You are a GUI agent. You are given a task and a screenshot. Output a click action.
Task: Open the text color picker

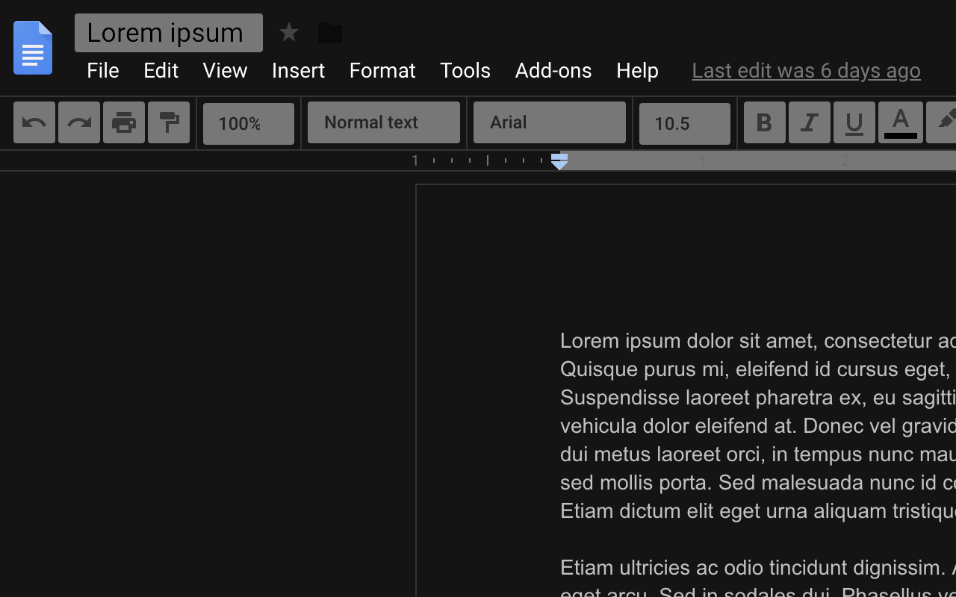click(x=901, y=122)
